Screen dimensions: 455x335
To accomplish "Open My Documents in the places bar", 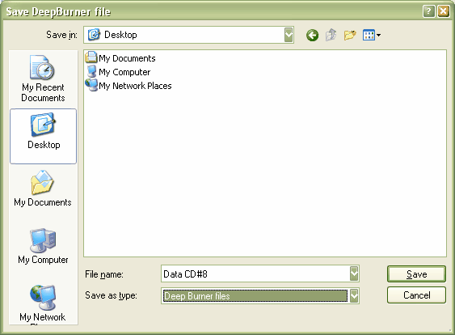I will coord(43,189).
